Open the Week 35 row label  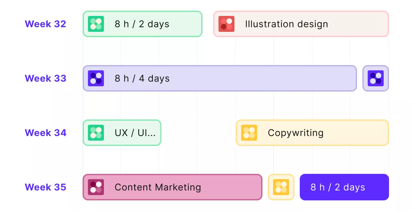46,187
